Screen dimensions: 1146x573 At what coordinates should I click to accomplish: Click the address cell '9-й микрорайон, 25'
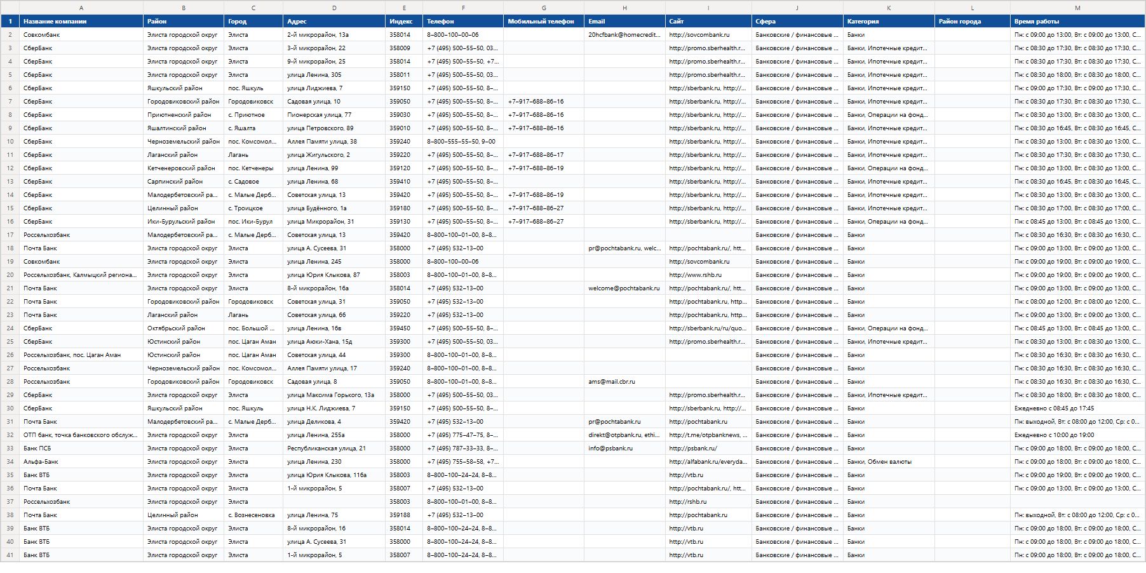click(x=334, y=62)
